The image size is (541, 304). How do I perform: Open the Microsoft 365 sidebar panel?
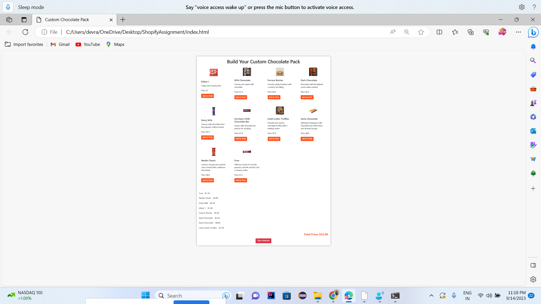533,117
